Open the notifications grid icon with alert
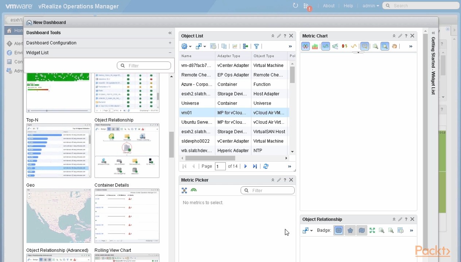Screen dimensions: 461x262 (307, 6)
